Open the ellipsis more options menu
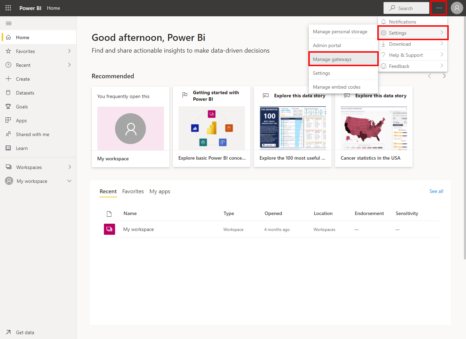The height and width of the screenshot is (339, 466). [439, 8]
